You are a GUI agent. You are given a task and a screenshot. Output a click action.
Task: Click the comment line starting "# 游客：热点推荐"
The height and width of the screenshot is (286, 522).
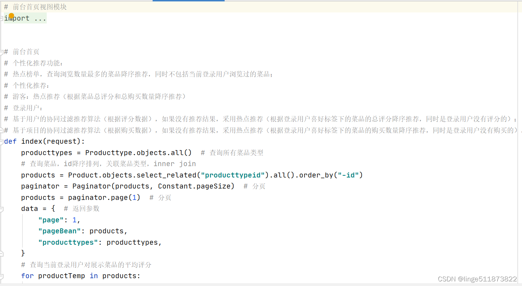[x=95, y=96]
